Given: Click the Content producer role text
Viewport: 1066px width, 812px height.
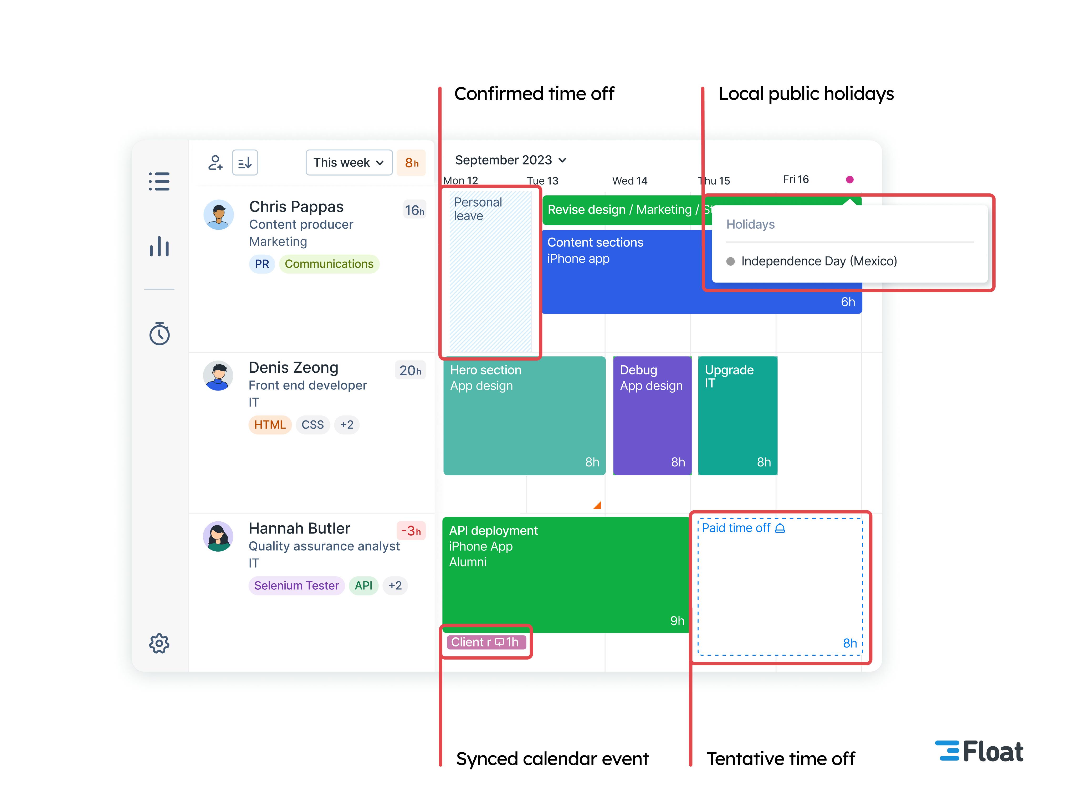Looking at the screenshot, I should (301, 225).
